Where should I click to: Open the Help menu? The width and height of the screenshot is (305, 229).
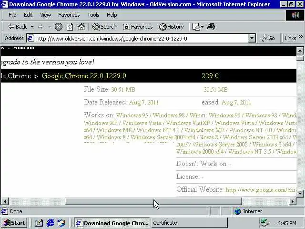(112, 15)
